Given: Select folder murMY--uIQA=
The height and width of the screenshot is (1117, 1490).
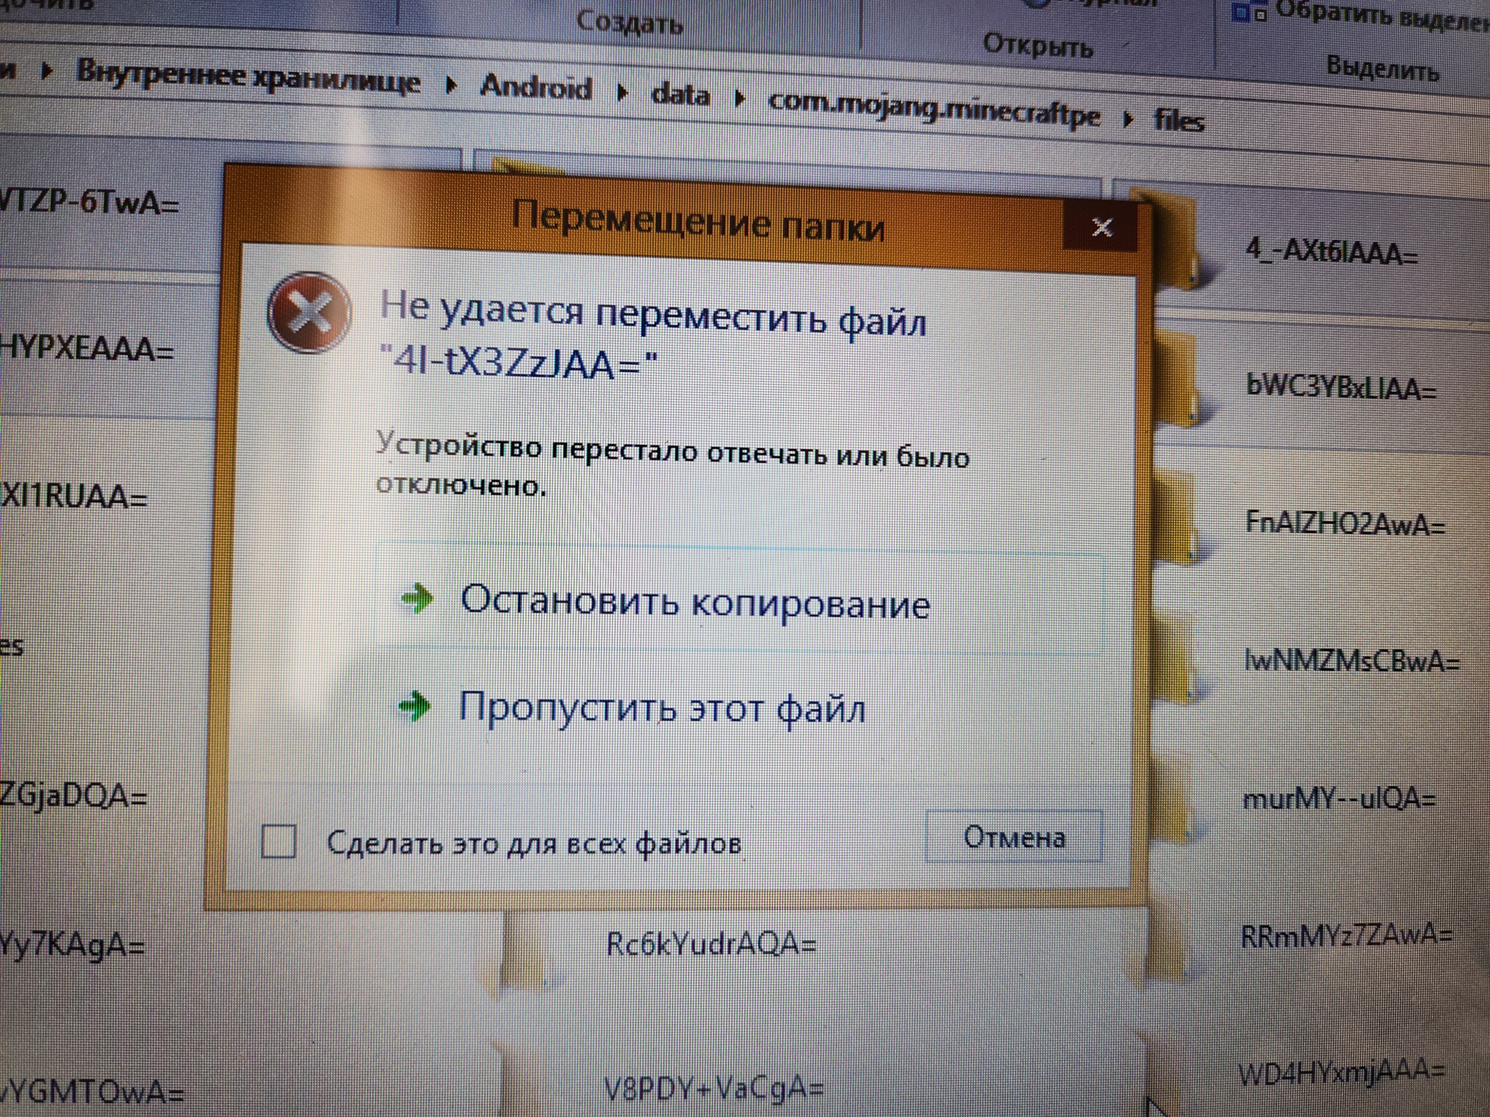Looking at the screenshot, I should tap(1338, 799).
